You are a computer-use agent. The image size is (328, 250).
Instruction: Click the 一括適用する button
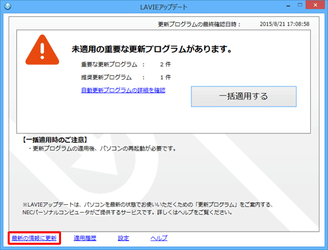[243, 96]
